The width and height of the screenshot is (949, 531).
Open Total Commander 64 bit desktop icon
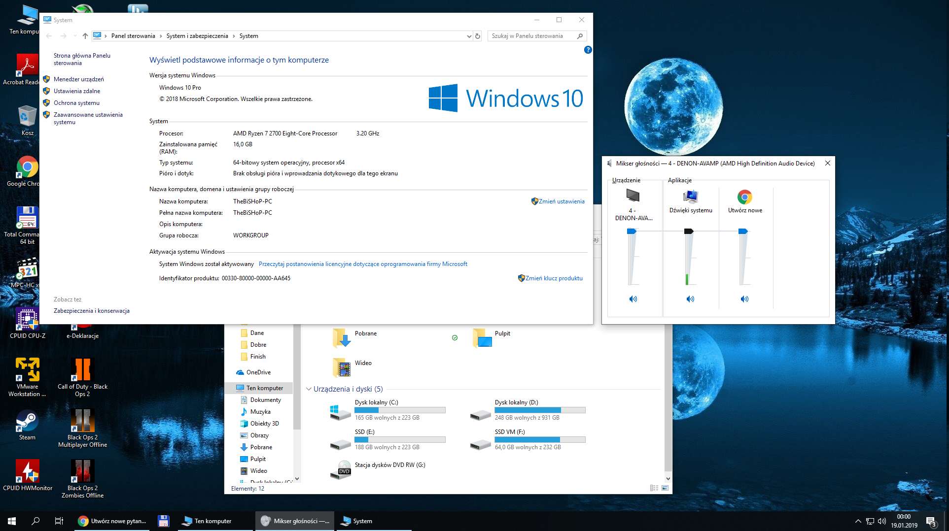(22, 226)
